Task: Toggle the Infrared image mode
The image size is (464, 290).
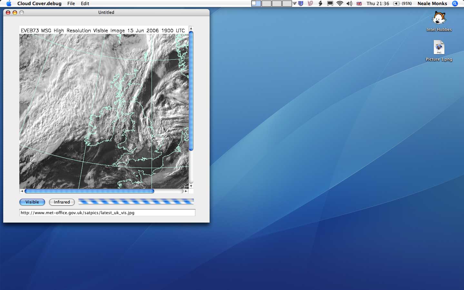Action: (x=62, y=202)
